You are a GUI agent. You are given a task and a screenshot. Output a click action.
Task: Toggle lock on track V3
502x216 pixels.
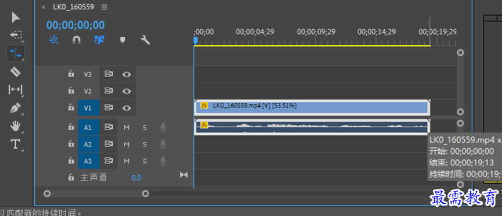tap(71, 74)
